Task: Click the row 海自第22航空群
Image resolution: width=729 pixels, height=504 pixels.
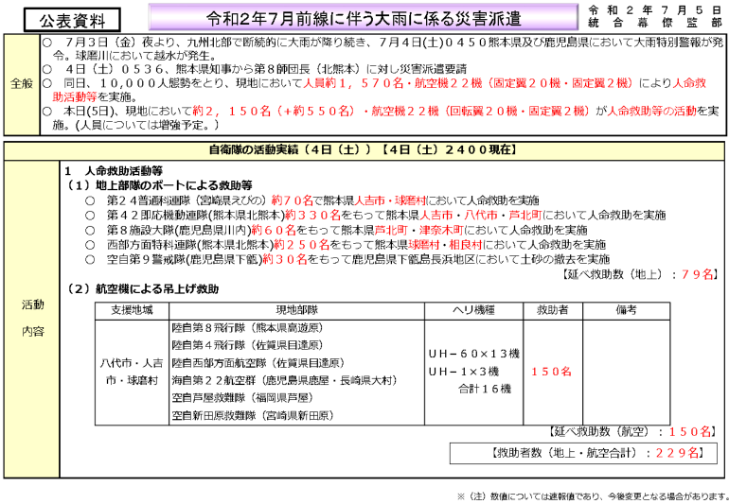Action: coord(284,380)
